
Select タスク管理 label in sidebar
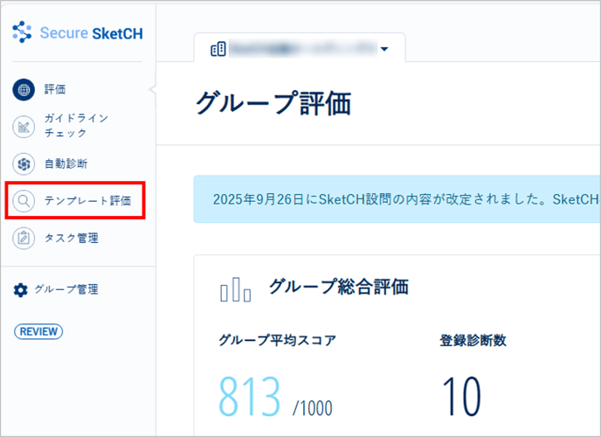(x=71, y=238)
